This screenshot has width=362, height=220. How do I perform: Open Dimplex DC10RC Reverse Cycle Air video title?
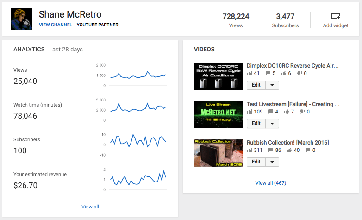[293, 66]
